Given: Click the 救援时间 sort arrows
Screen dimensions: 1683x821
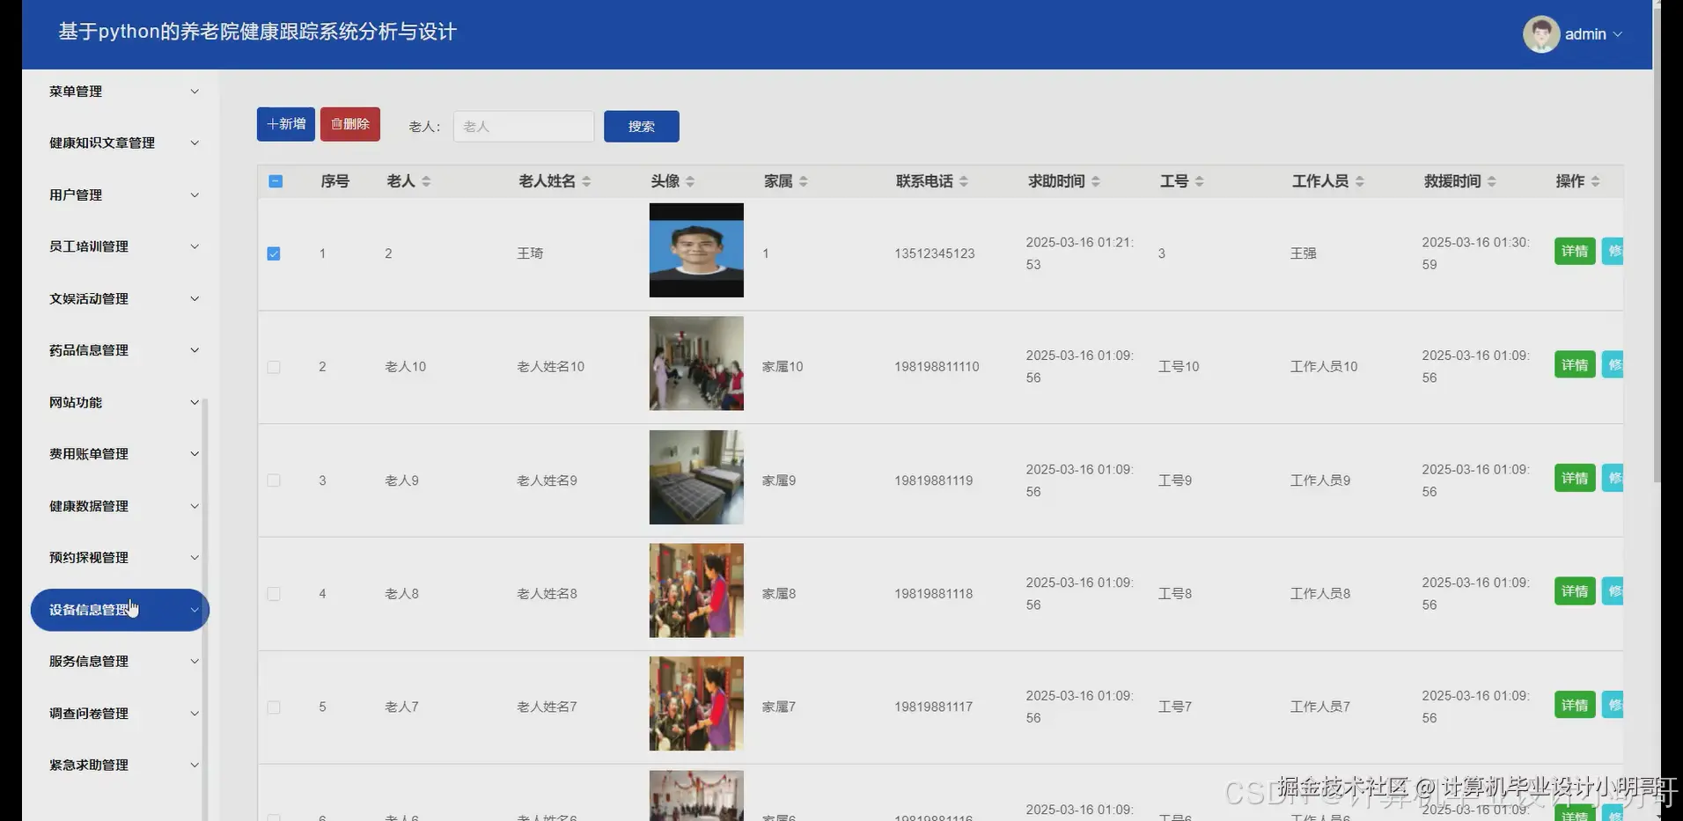Looking at the screenshot, I should tap(1492, 181).
